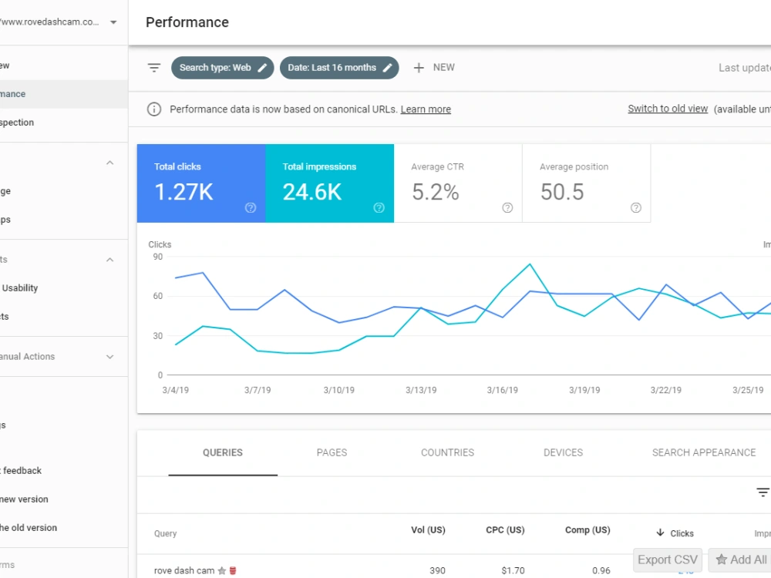Click the Vol (US) column header
This screenshot has width=771, height=578.
click(x=428, y=530)
